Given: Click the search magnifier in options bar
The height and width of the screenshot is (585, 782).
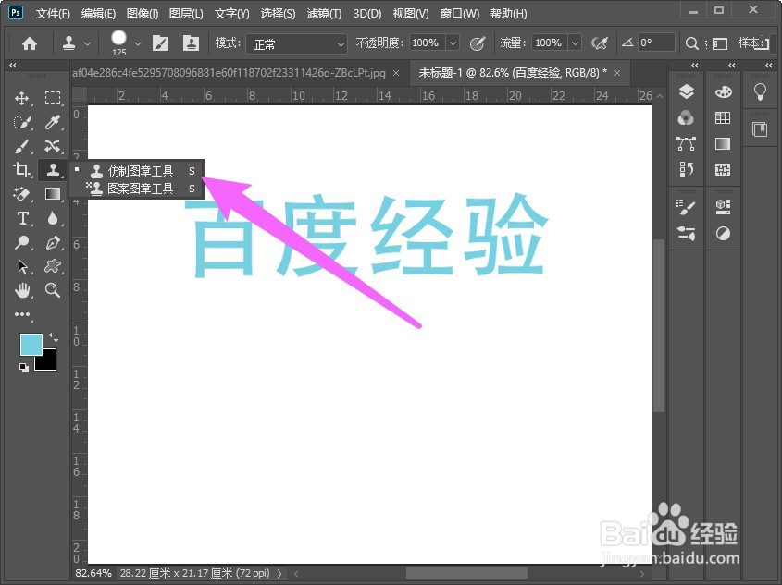Looking at the screenshot, I should [x=691, y=43].
